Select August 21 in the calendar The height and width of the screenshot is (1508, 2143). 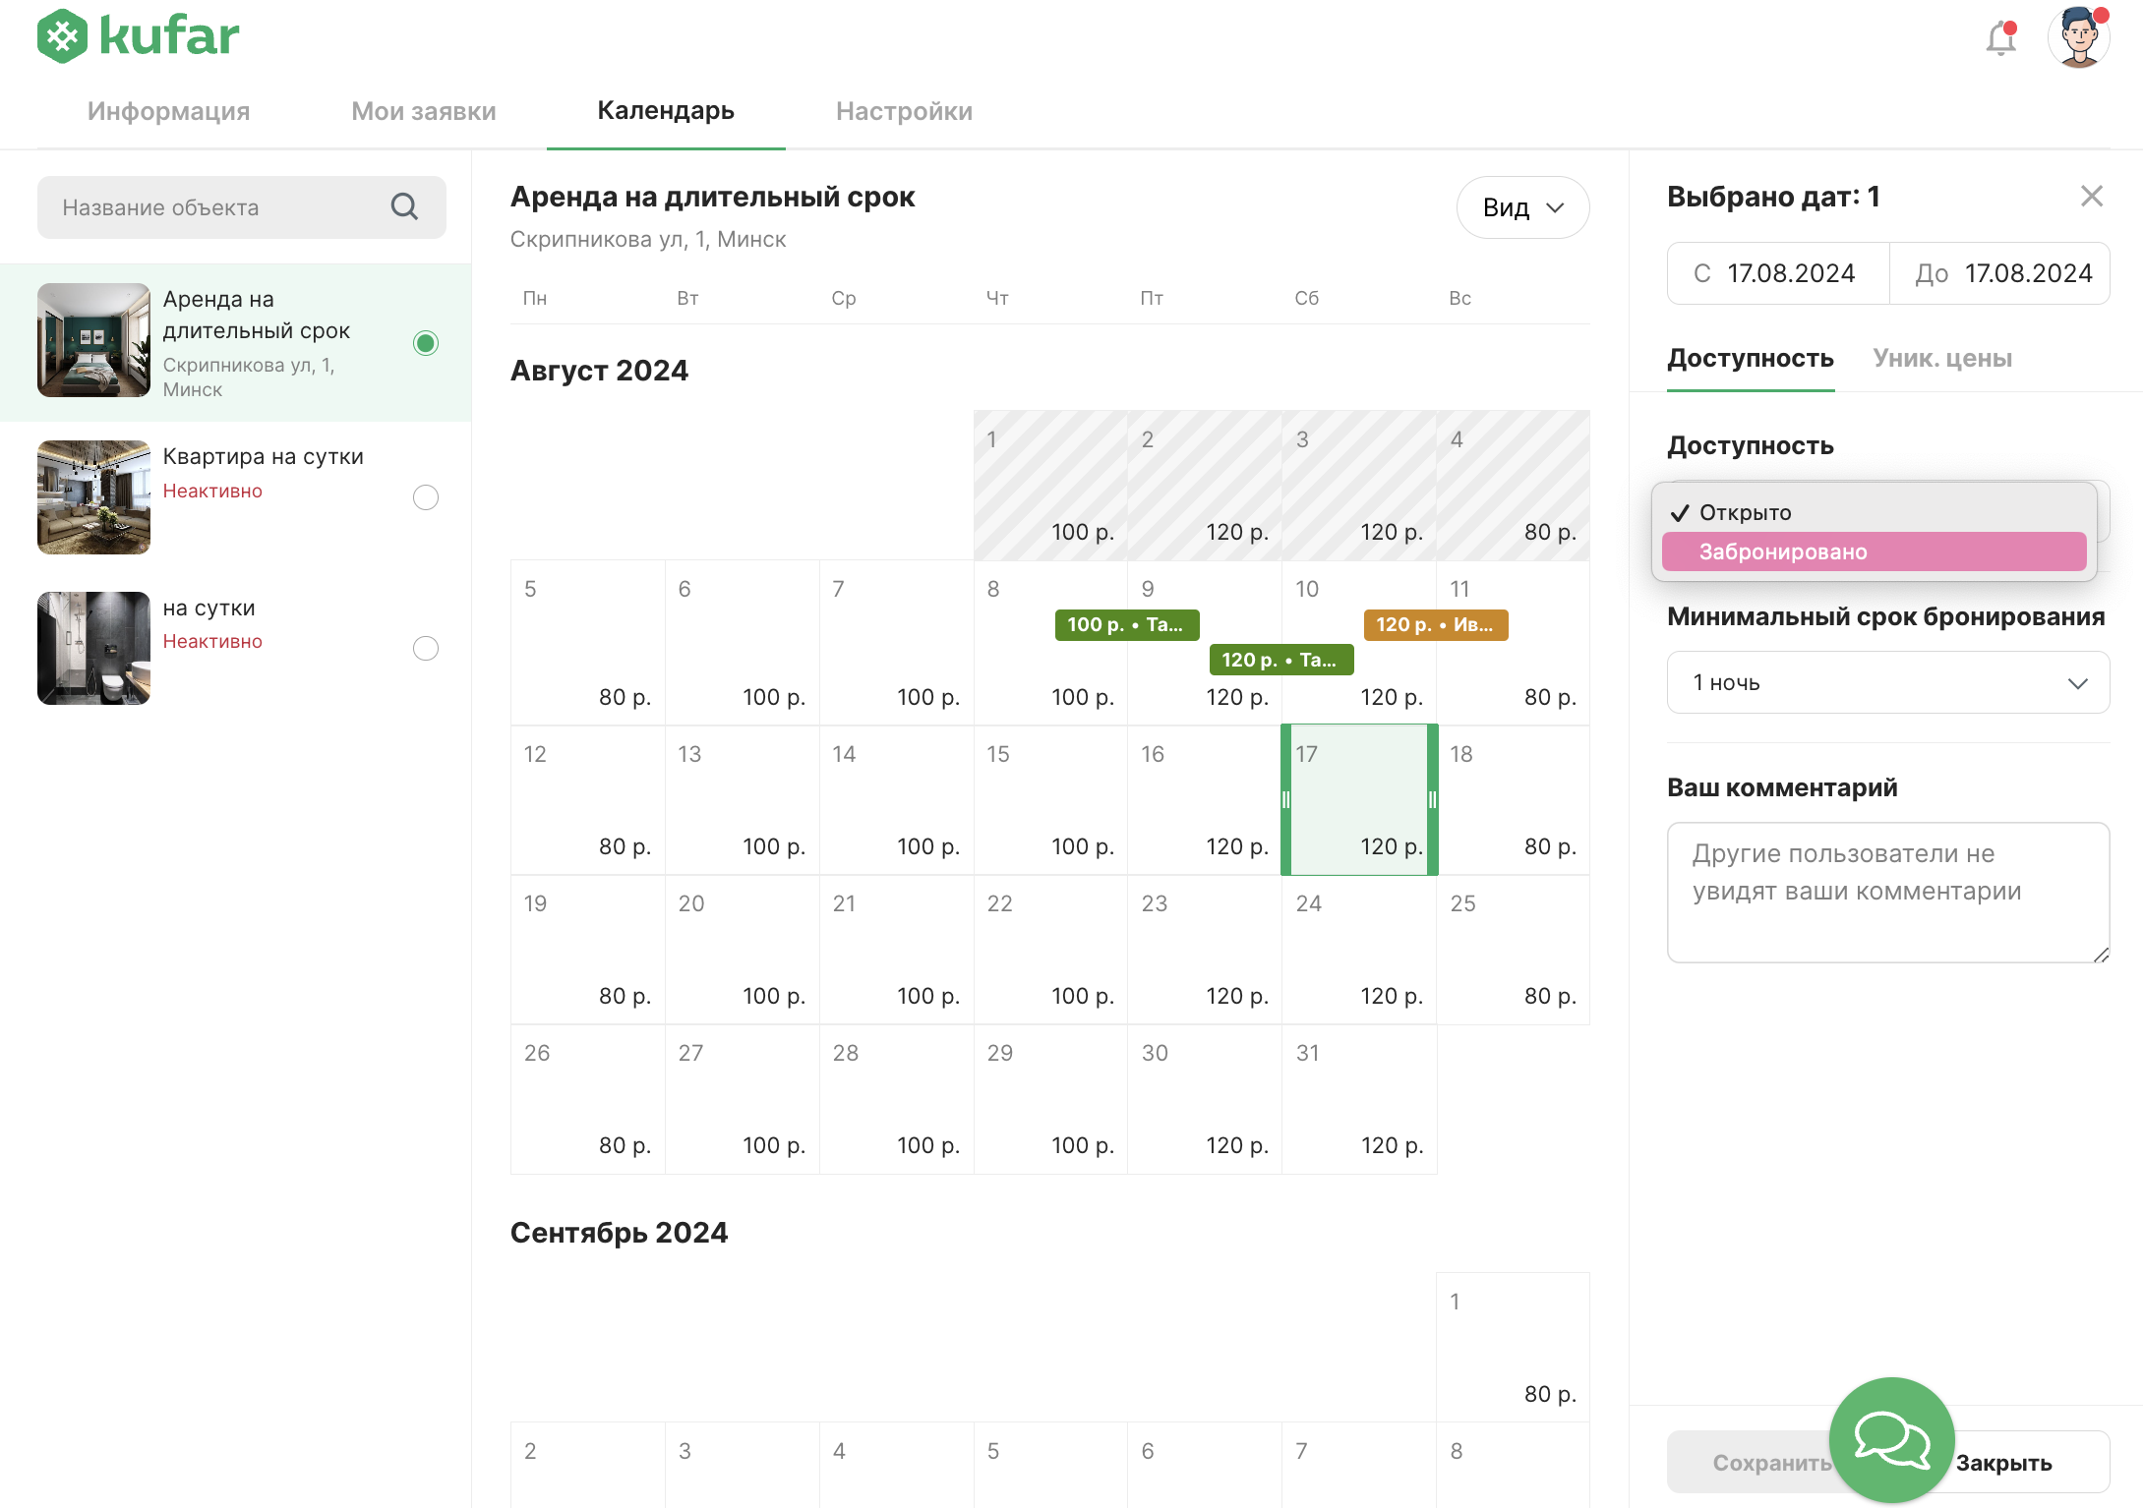point(897,950)
